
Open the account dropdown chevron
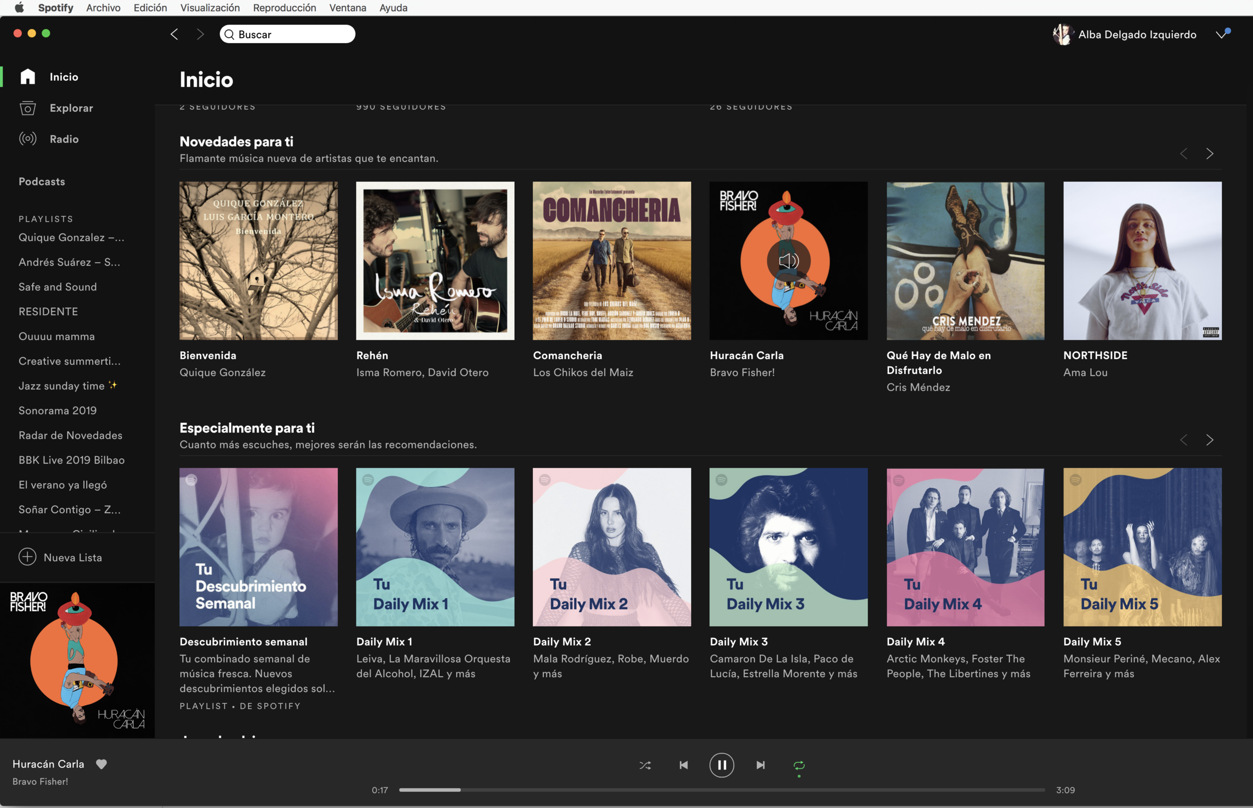click(1221, 35)
